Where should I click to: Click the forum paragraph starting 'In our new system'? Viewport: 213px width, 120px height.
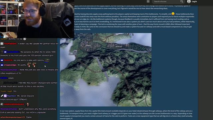point(126,115)
